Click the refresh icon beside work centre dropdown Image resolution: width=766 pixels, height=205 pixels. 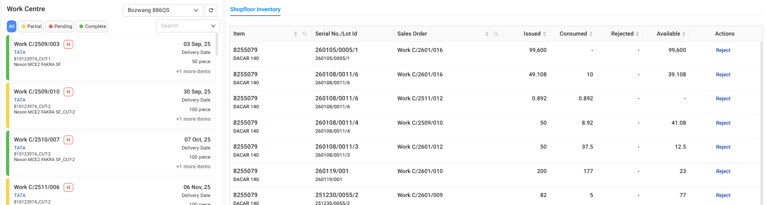(x=211, y=10)
